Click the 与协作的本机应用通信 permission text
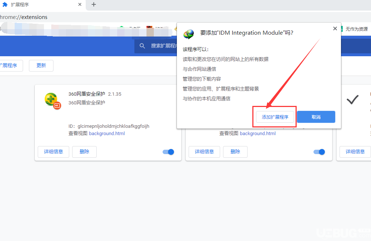Viewport: 371px width, 241px height. pyautogui.click(x=206, y=99)
